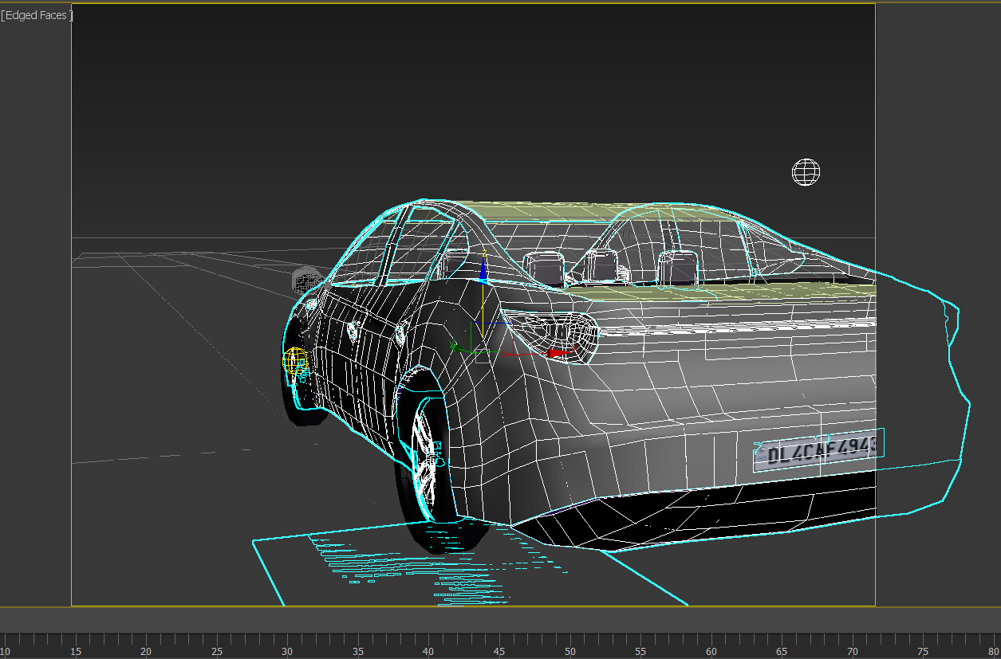
Task: Select the gray side mirror object
Action: 305,280
